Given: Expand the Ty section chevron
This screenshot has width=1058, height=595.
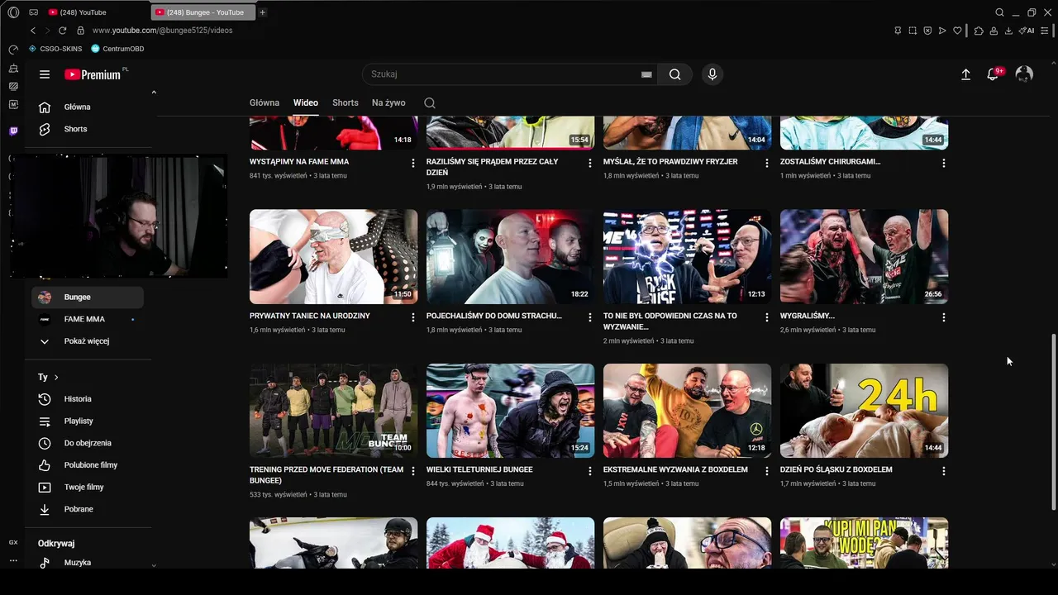Looking at the screenshot, I should (x=56, y=378).
